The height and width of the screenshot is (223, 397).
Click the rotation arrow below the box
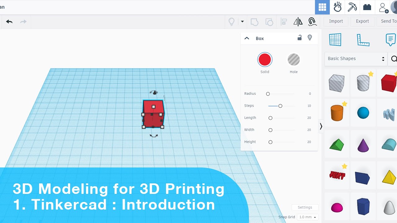[154, 136]
